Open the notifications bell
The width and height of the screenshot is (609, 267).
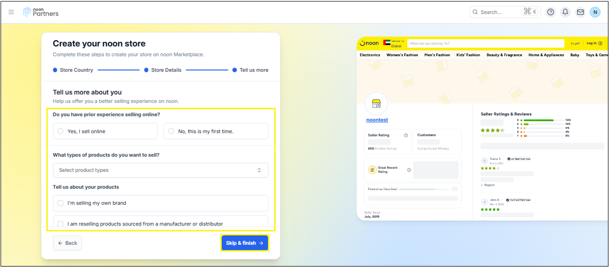pos(565,12)
